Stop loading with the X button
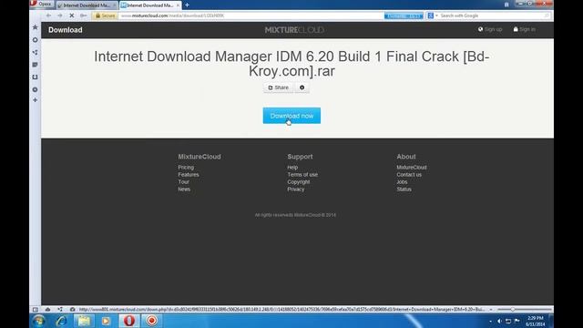583x328 pixels. 72,15
